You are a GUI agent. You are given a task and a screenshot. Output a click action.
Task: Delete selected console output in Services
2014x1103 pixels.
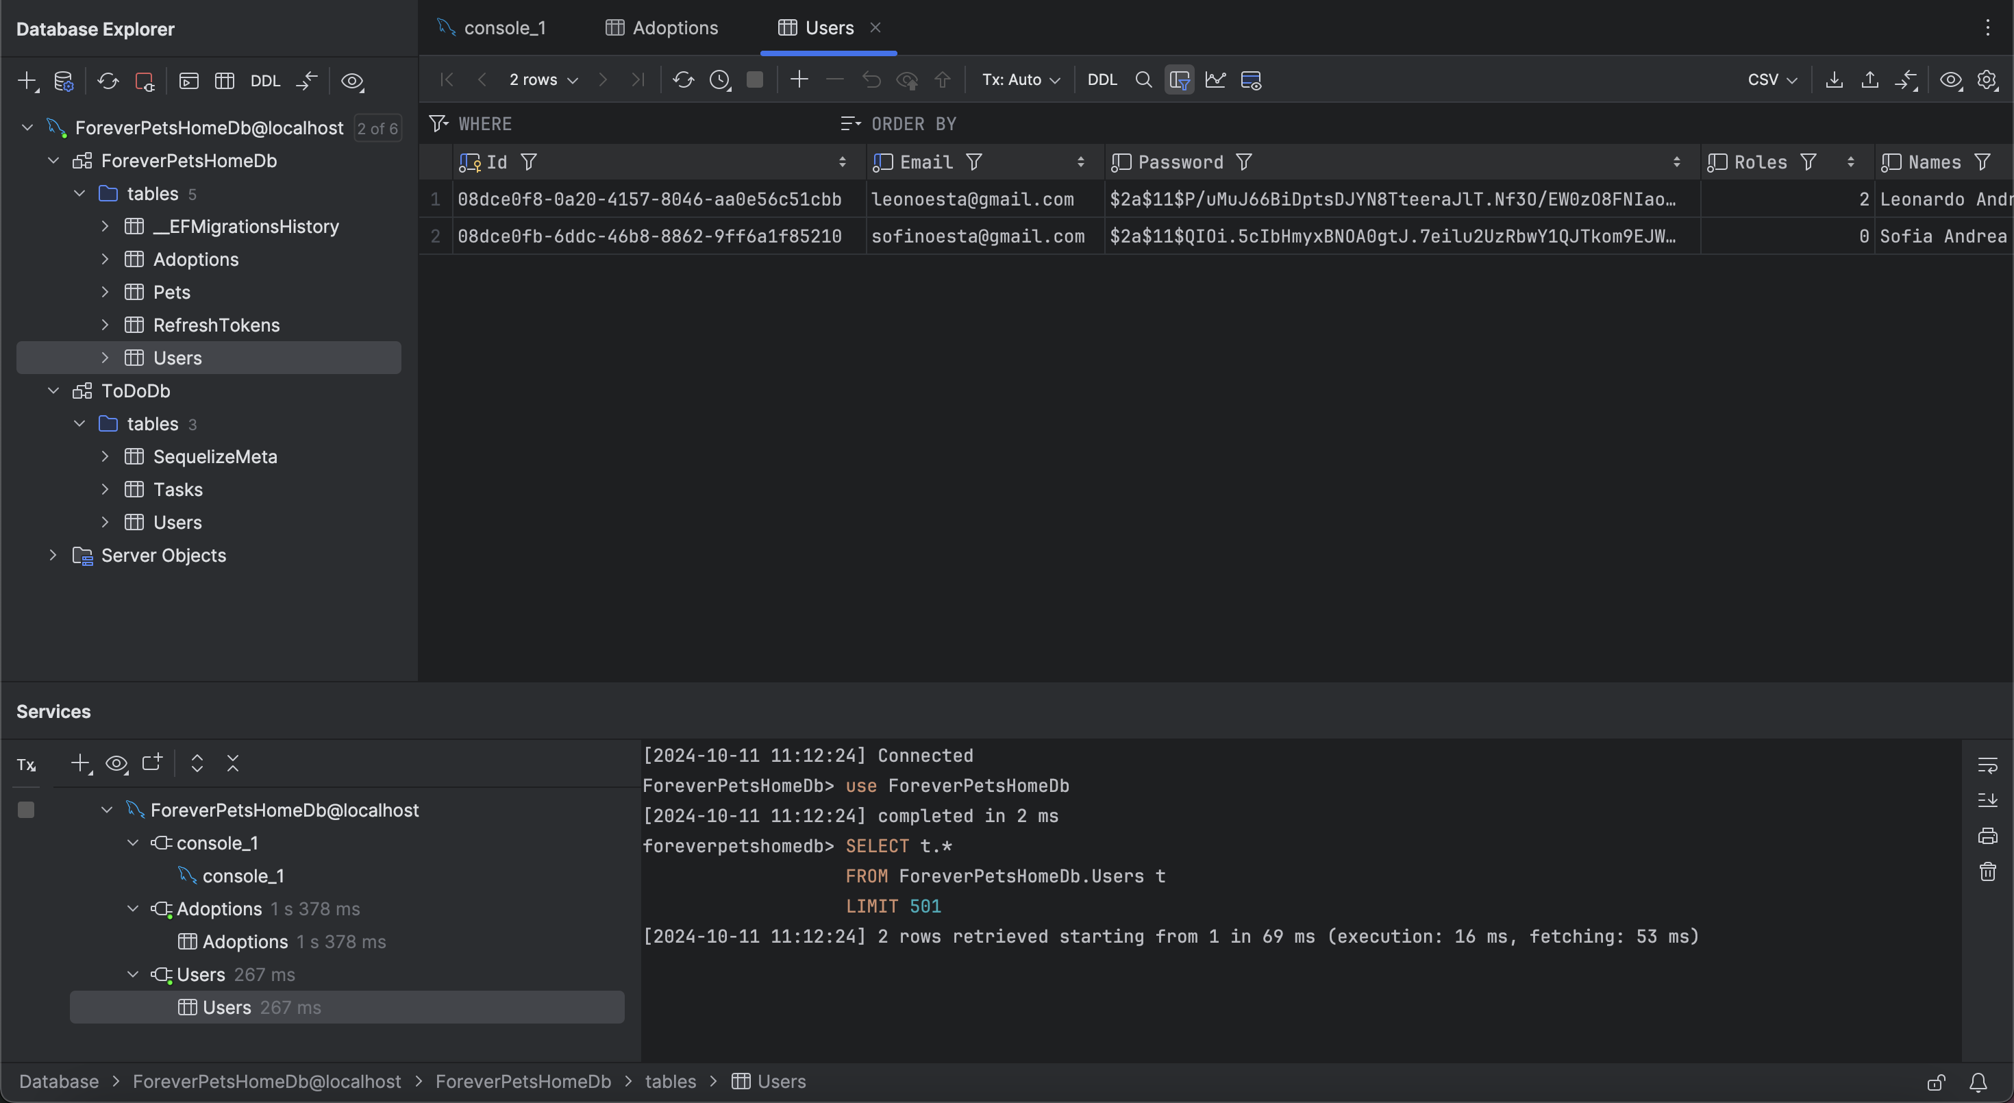[1987, 872]
